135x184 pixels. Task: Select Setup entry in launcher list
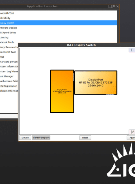pos(2,57)
